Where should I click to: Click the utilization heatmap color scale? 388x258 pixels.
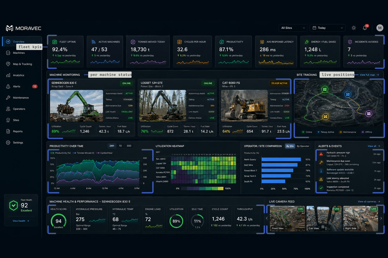[x=202, y=189]
